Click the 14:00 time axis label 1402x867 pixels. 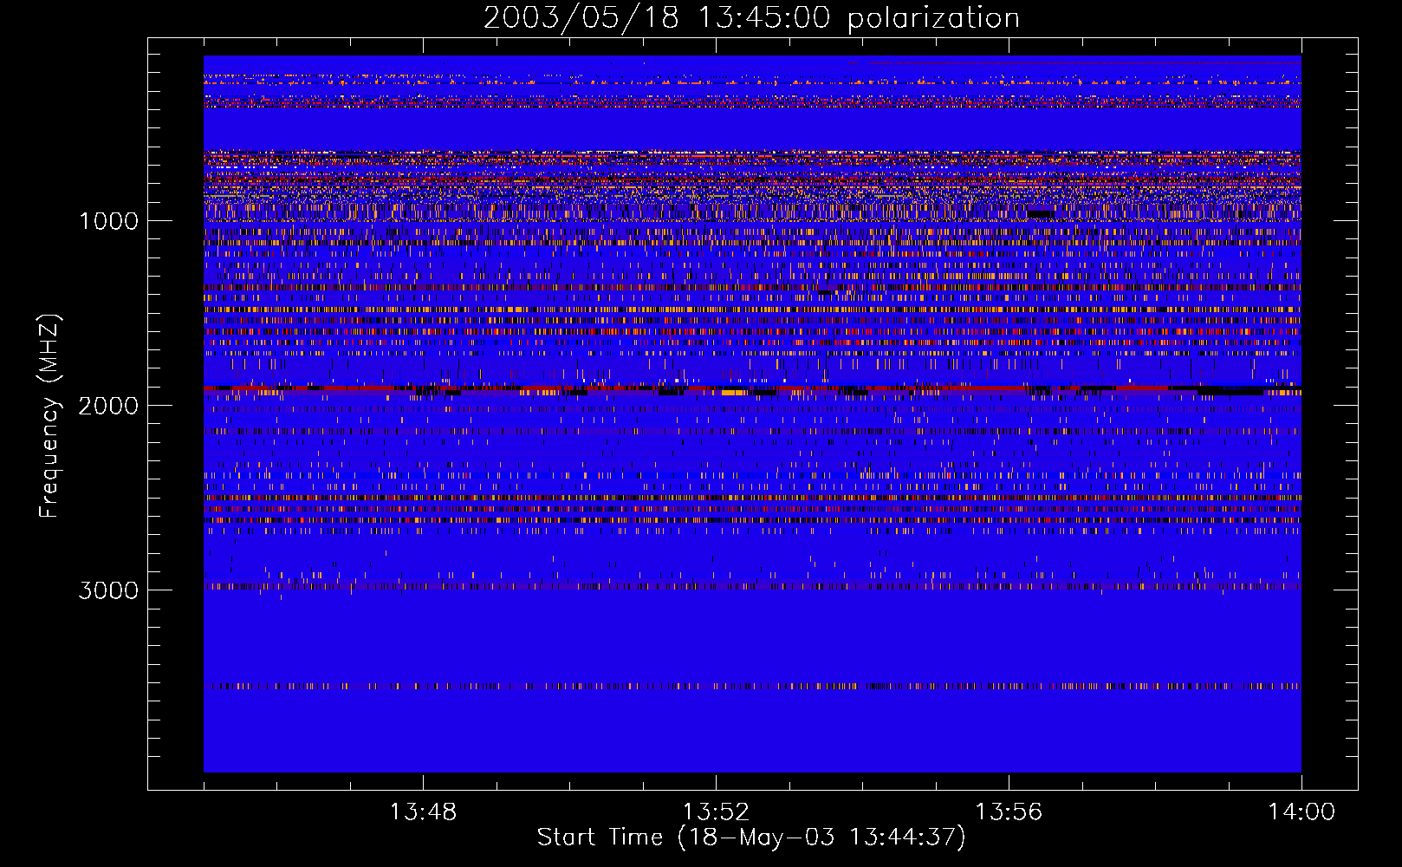point(1301,812)
